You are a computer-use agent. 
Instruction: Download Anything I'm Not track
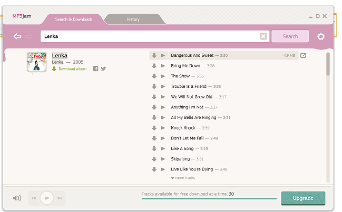pyautogui.click(x=154, y=107)
